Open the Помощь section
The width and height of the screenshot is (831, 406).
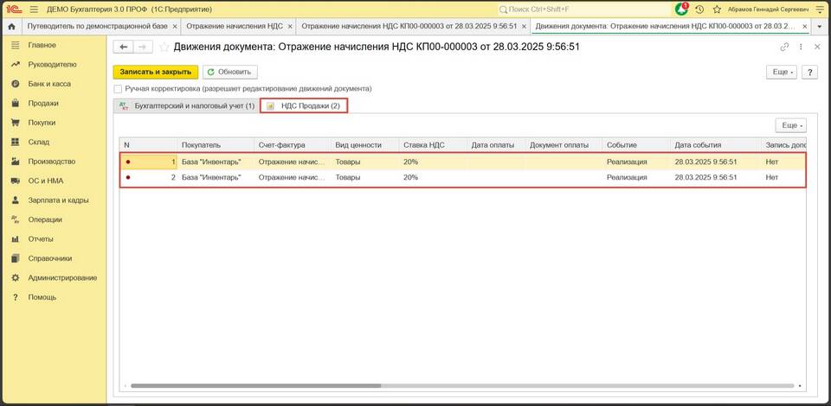coord(42,297)
